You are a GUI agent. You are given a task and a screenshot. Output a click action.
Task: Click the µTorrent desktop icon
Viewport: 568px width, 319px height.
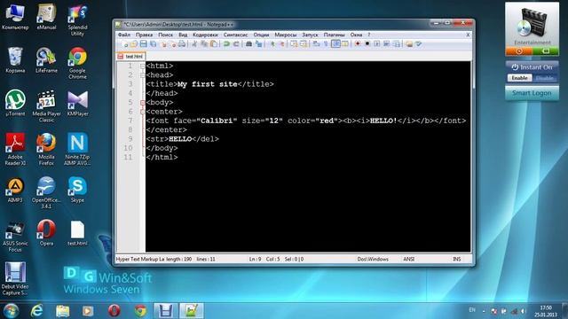point(15,103)
